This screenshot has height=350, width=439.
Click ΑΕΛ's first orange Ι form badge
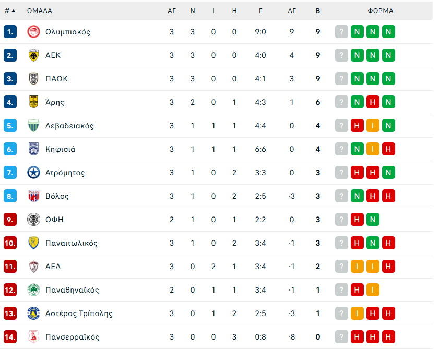point(357,267)
